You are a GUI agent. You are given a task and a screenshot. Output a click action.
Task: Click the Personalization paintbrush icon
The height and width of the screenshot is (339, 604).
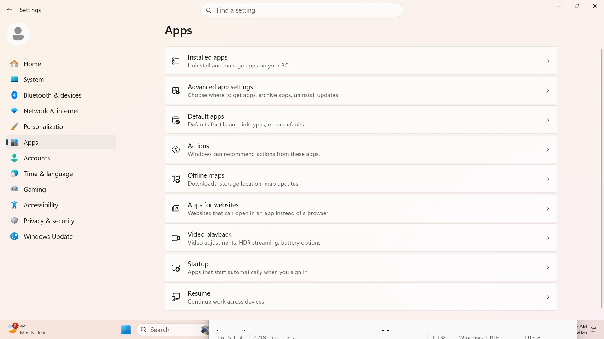(14, 126)
